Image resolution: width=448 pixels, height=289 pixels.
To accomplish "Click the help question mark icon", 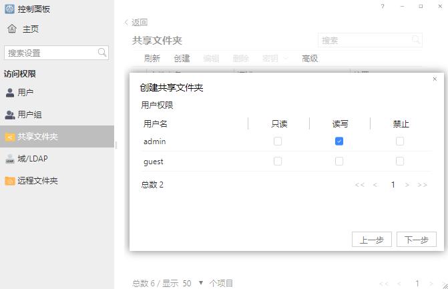I will (383, 7).
